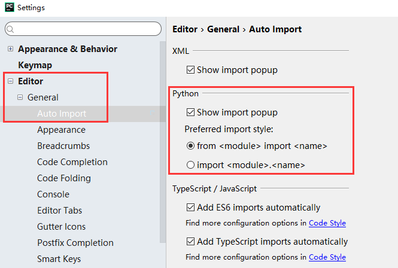
Task: Collapse the Editor tree node
Action: pyautogui.click(x=10, y=81)
